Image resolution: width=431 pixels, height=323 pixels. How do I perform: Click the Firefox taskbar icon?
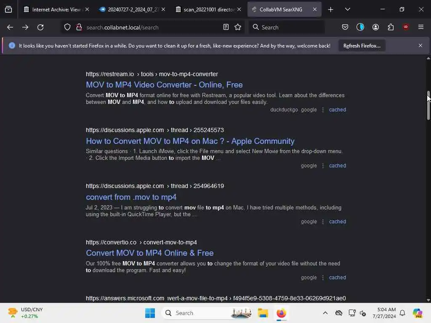281,313
